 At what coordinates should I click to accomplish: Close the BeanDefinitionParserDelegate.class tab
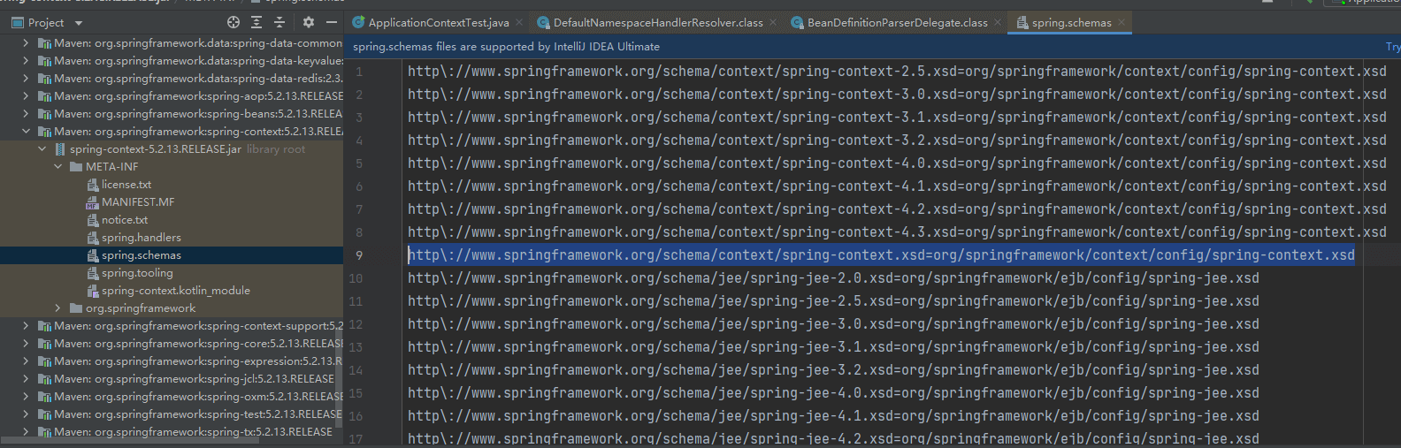tap(998, 22)
